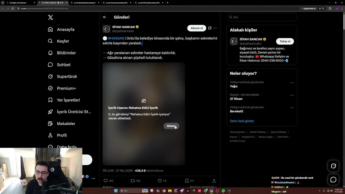Click reply icon with 295

[106, 181]
